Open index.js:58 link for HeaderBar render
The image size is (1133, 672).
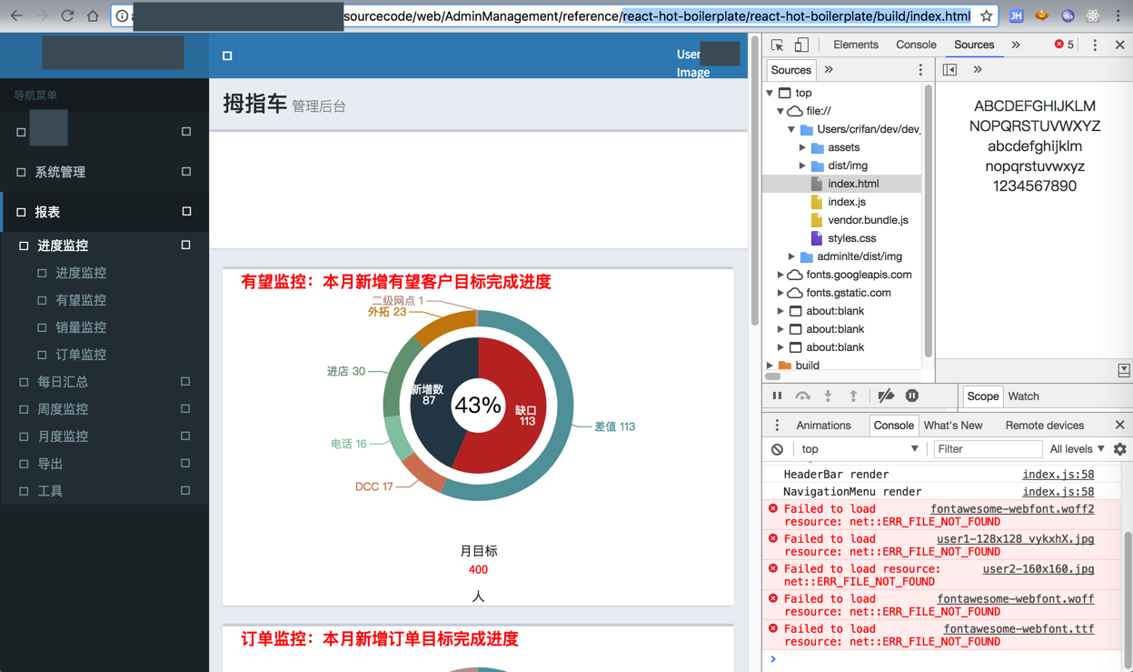pyautogui.click(x=1058, y=475)
